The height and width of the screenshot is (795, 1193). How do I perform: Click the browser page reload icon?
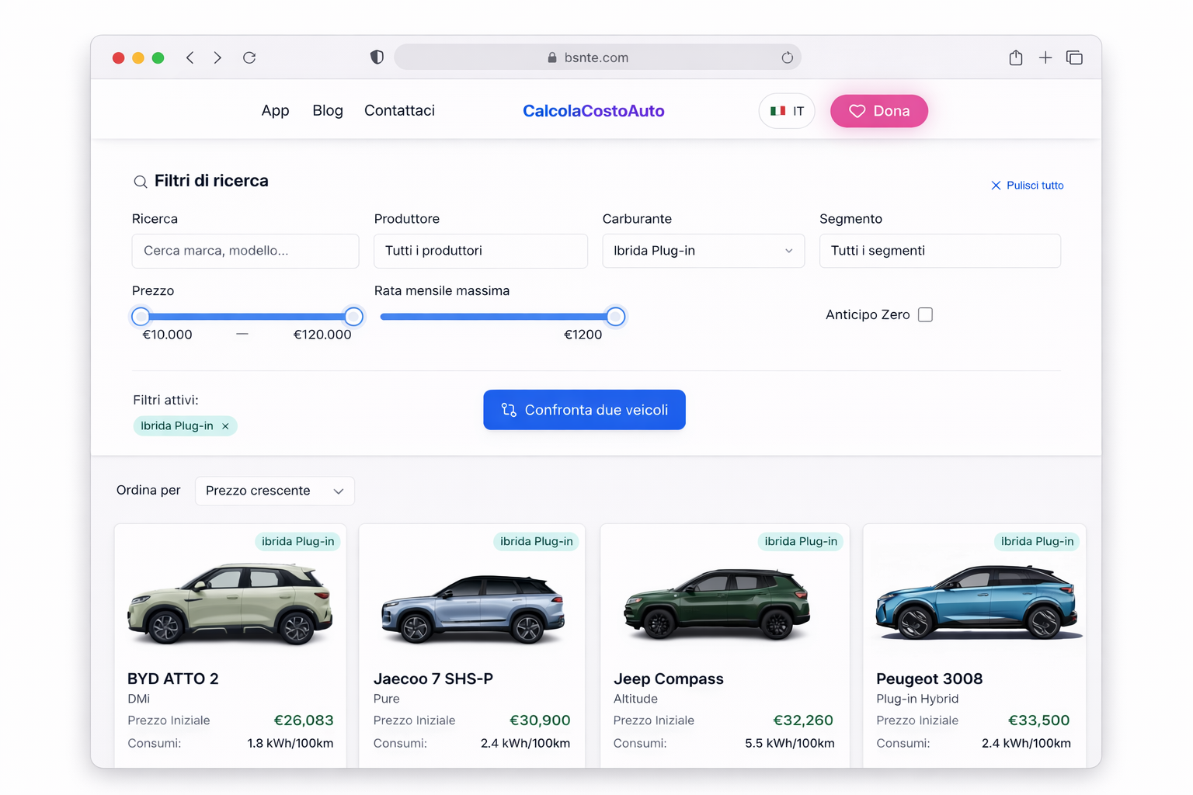pyautogui.click(x=249, y=57)
